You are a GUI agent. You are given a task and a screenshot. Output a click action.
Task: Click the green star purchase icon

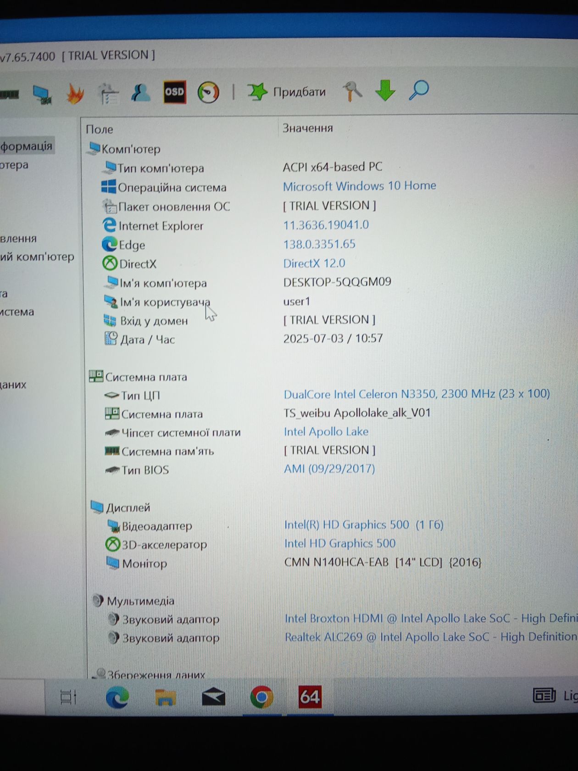(257, 92)
